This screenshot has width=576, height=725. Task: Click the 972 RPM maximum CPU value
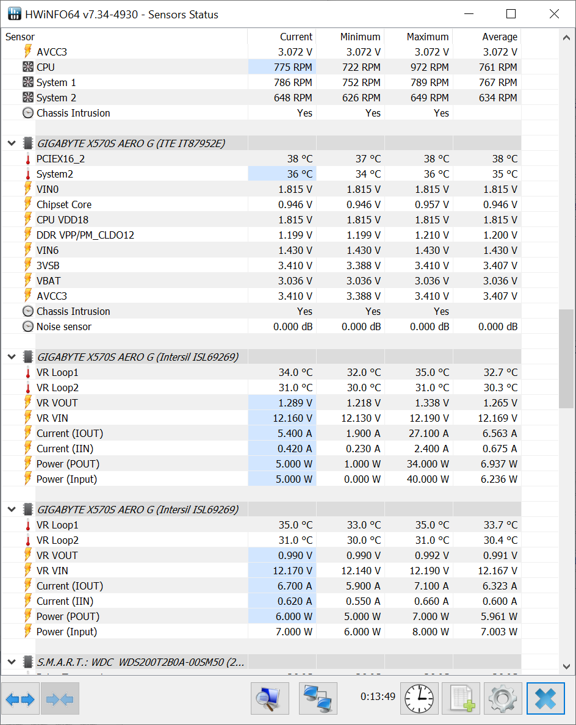tap(430, 67)
